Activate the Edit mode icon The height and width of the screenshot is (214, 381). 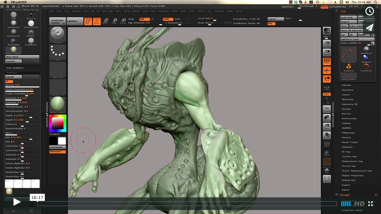coord(88,21)
